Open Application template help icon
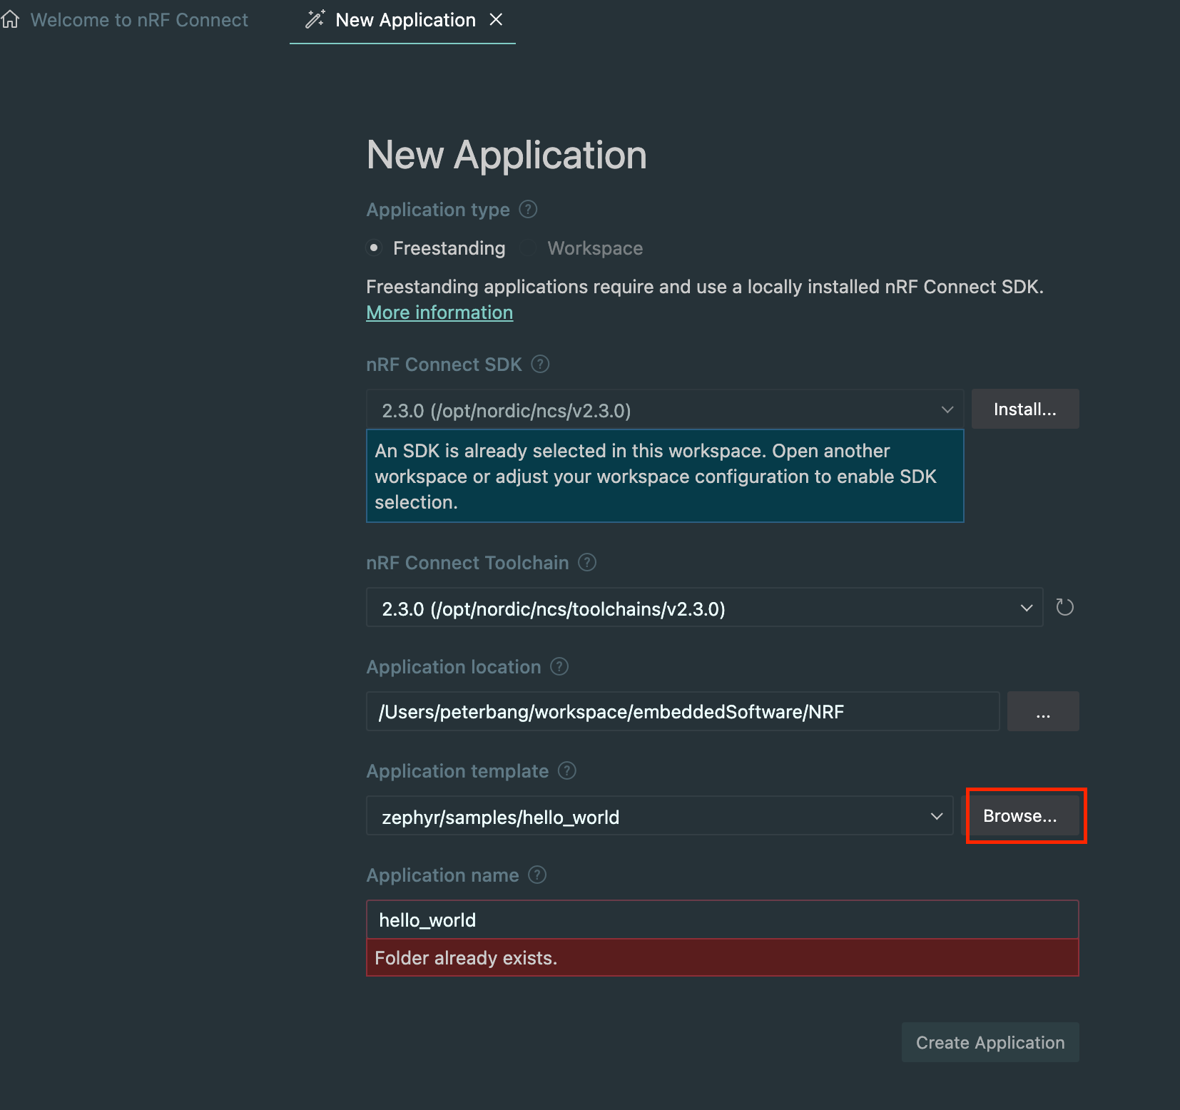This screenshot has width=1180, height=1110. [x=567, y=770]
